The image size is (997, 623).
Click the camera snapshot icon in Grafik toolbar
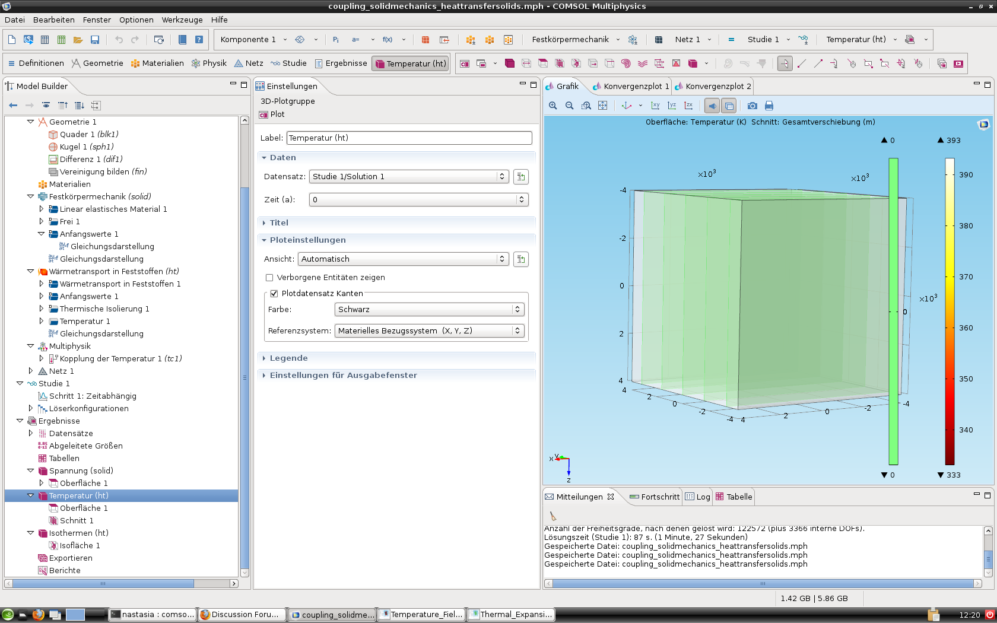coord(752,106)
